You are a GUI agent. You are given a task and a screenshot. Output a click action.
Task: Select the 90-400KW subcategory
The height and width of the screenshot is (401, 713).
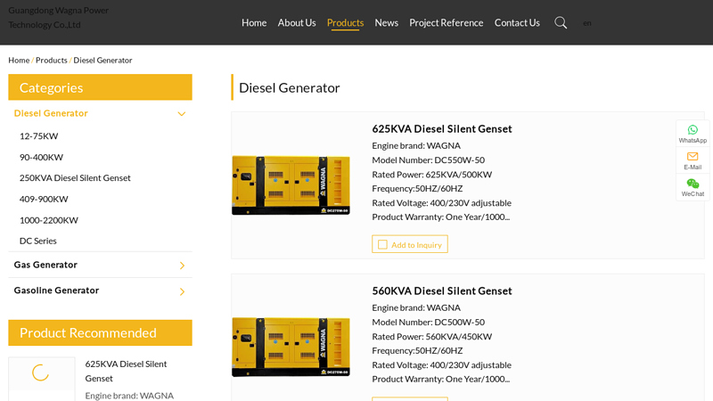tap(41, 158)
